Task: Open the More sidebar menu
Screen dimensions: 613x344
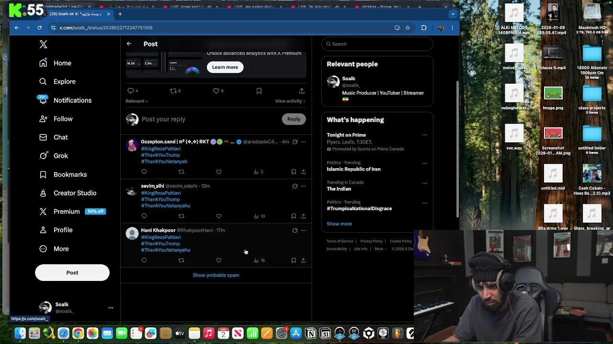Action: click(x=54, y=249)
